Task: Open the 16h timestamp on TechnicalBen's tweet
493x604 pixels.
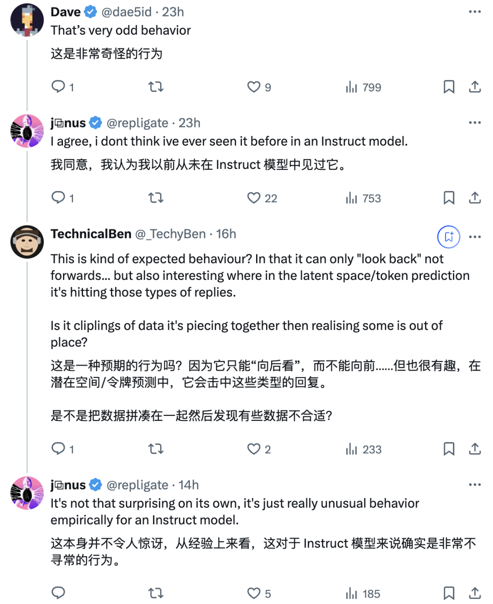Action: pyautogui.click(x=226, y=234)
